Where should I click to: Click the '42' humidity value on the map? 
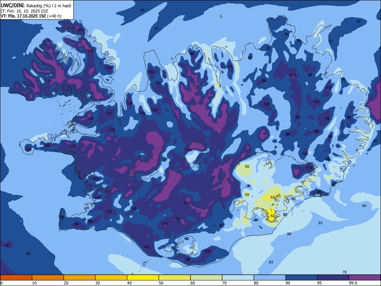[272, 216]
